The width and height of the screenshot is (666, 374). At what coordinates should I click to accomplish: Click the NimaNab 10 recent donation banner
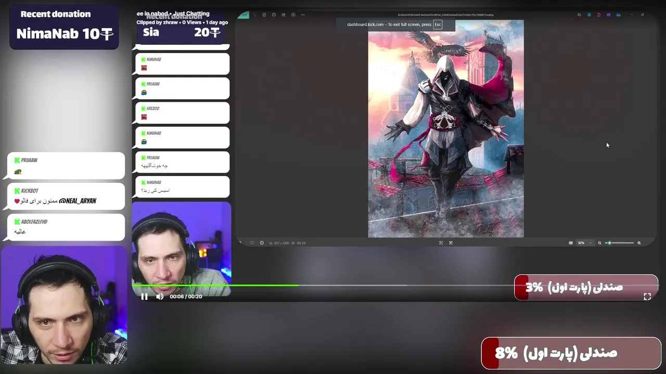(x=64, y=28)
